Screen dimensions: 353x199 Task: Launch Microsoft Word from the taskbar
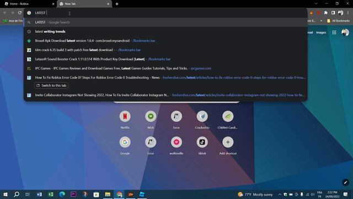point(39,194)
